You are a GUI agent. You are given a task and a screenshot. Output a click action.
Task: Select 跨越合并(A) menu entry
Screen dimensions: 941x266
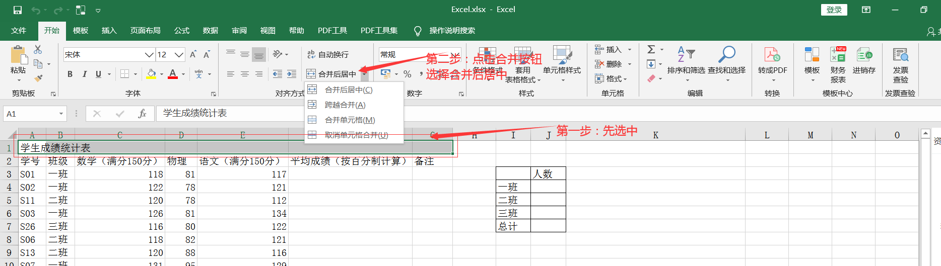click(x=354, y=105)
